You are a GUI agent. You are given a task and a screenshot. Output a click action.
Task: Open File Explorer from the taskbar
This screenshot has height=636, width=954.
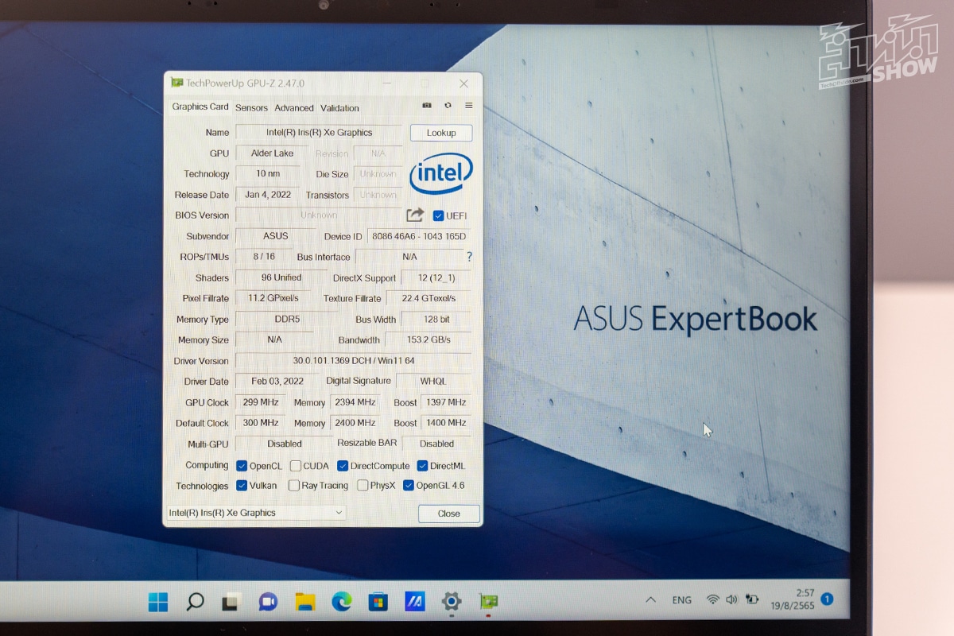coord(305,602)
